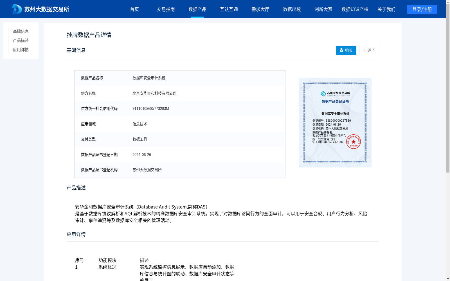Click the table value 苏州大数据交易所
The width and height of the screenshot is (450, 281).
147,170
